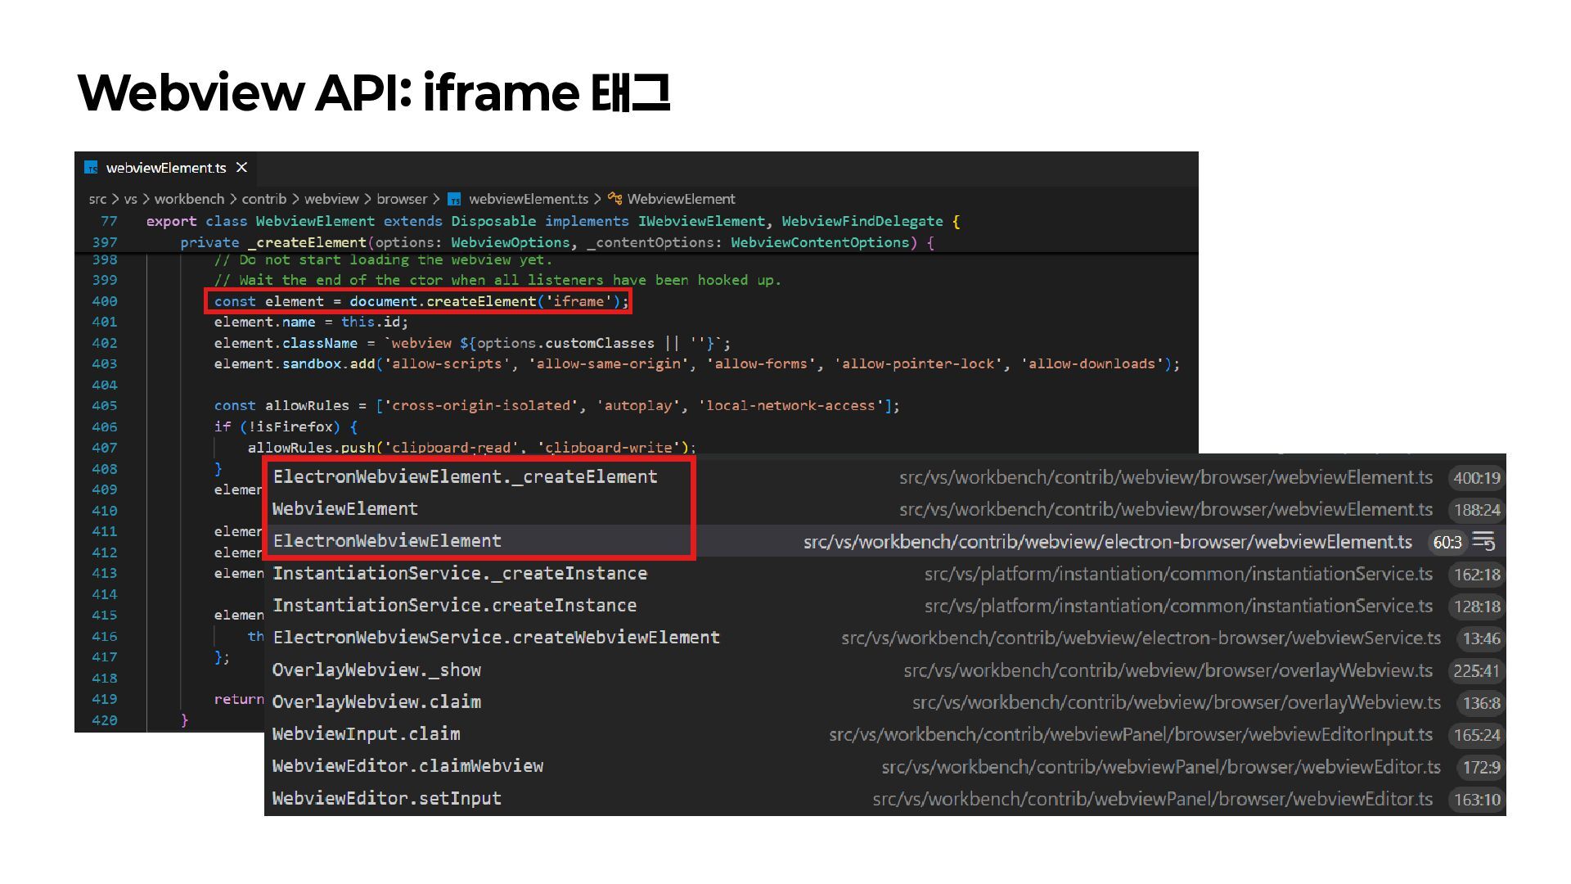Click line number 400 in gutter
This screenshot has height=884, width=1571.
pyautogui.click(x=105, y=301)
